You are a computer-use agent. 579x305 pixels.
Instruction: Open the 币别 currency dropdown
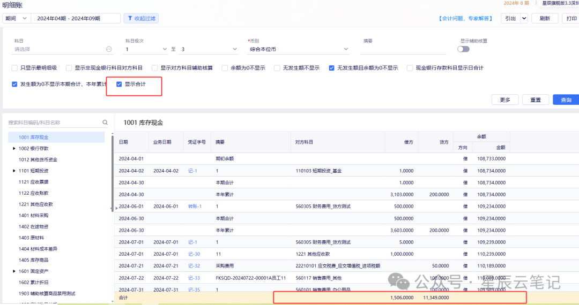point(299,49)
